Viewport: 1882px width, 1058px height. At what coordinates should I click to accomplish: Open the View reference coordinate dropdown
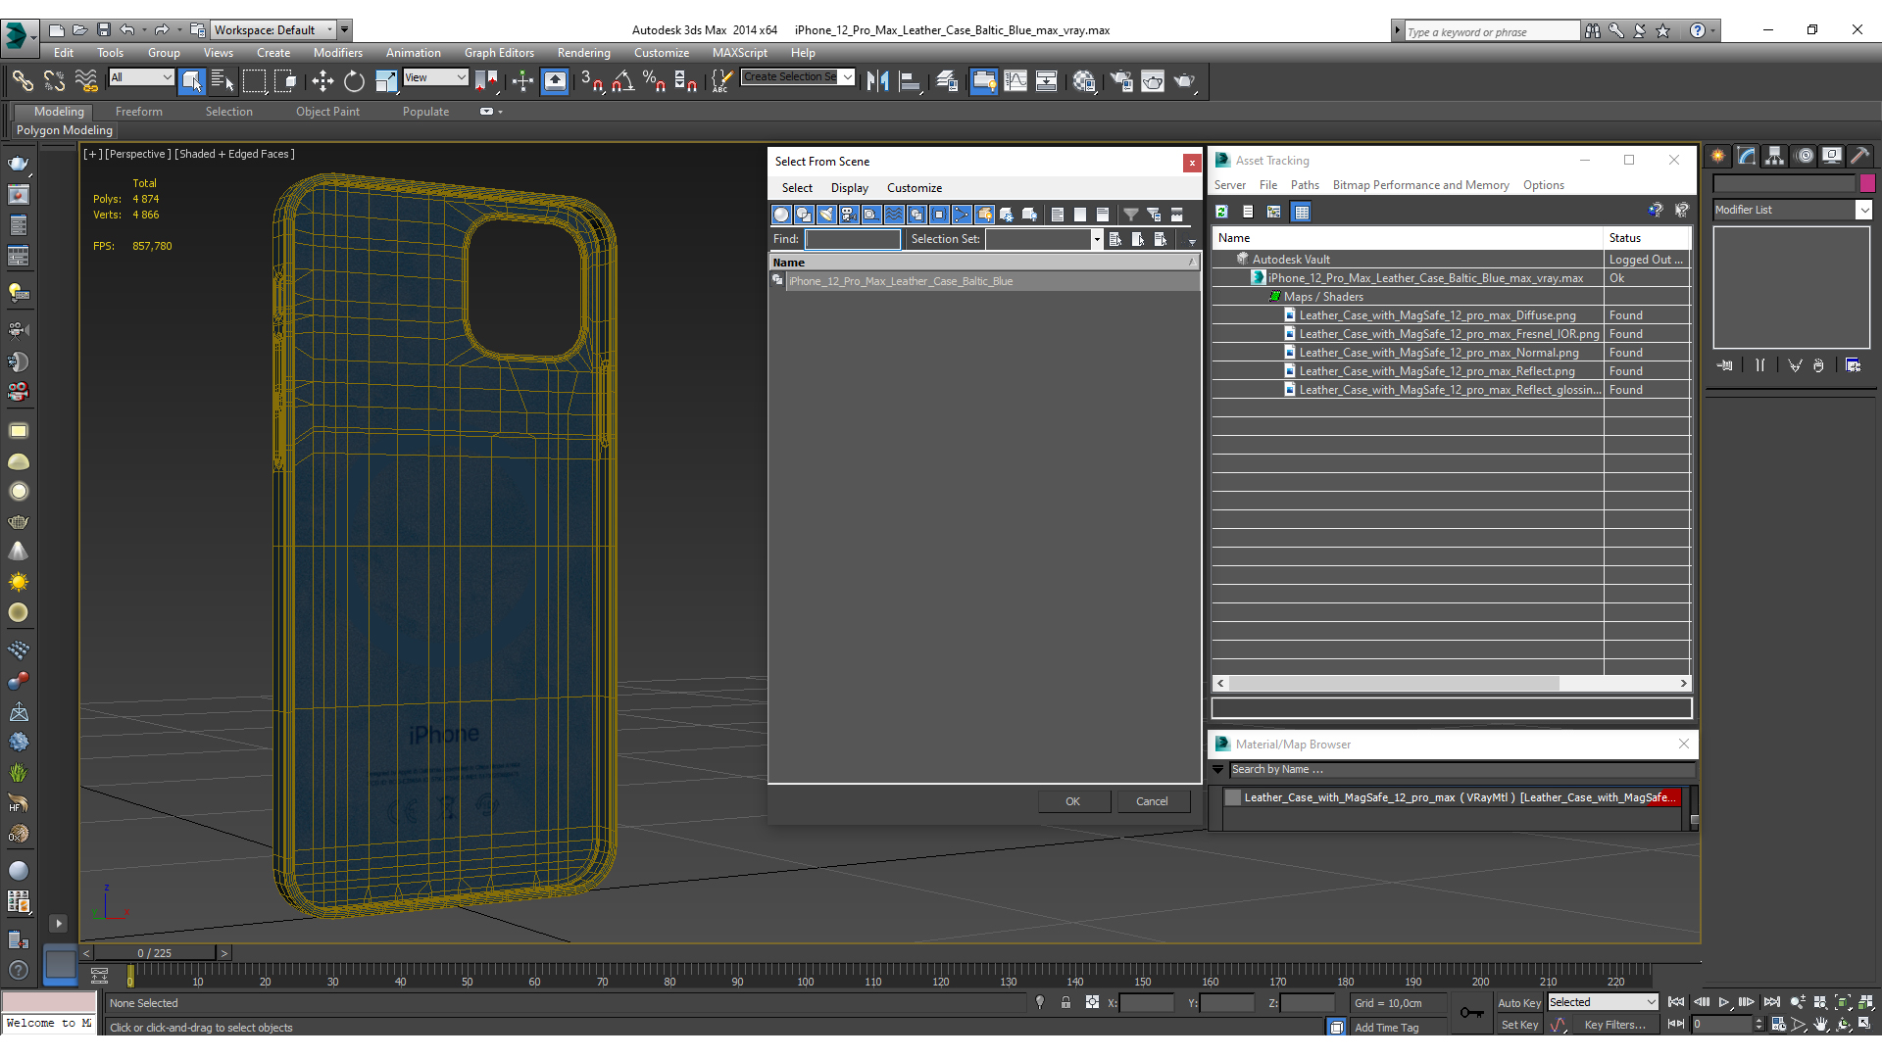435,77
